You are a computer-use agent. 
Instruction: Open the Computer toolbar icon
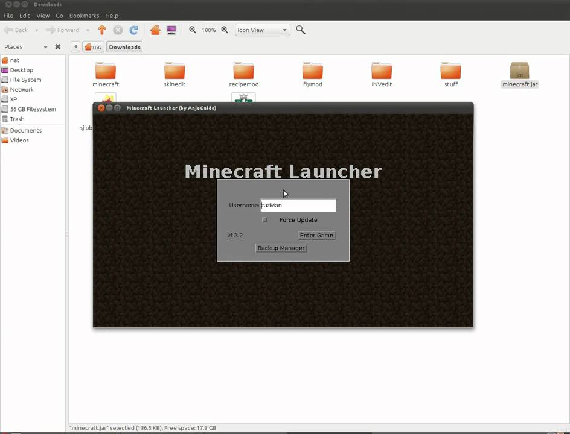(171, 30)
